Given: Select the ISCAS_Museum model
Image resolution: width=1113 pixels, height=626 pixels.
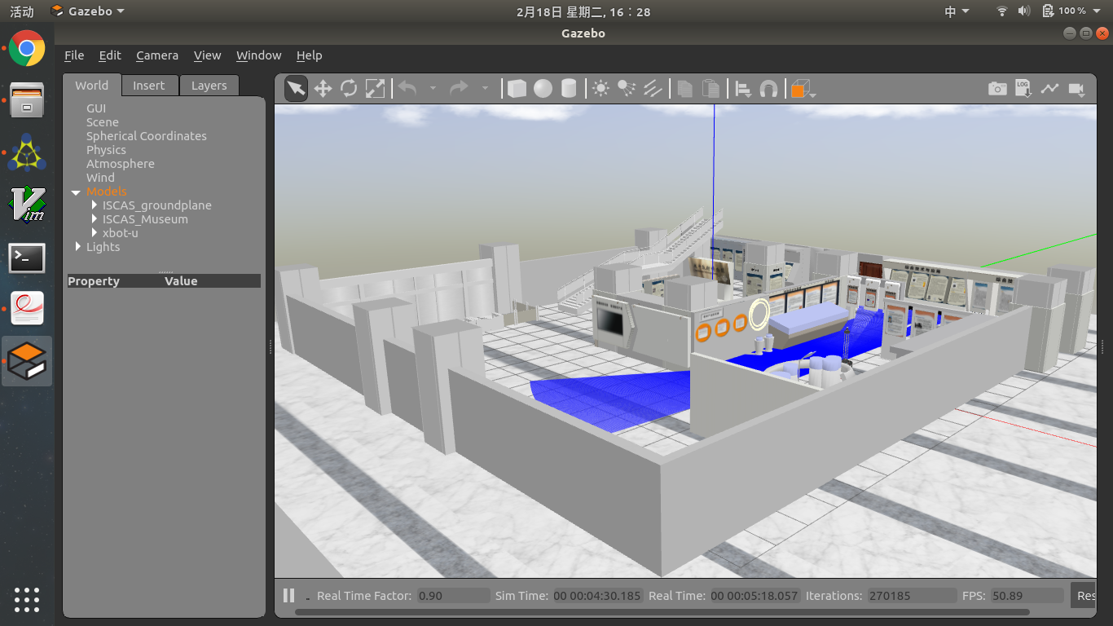Looking at the screenshot, I should pos(145,219).
